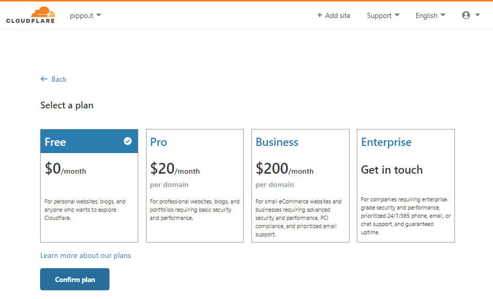Click the Business plan title heading
The image size is (493, 299).
277,142
